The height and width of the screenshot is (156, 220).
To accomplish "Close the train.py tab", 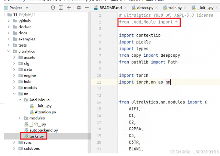I will pyautogui.click(x=185, y=8).
